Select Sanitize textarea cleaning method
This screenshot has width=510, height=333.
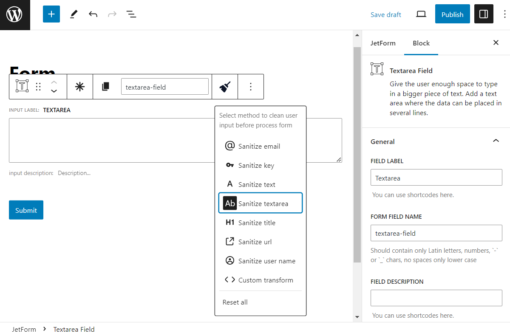pyautogui.click(x=260, y=203)
